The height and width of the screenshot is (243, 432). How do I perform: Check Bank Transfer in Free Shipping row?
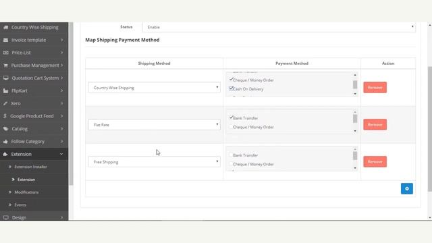click(x=231, y=155)
